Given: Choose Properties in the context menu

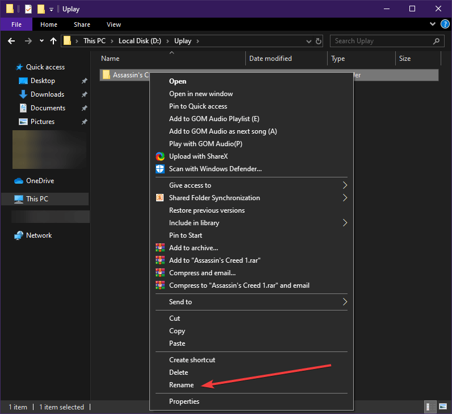Looking at the screenshot, I should tap(184, 401).
